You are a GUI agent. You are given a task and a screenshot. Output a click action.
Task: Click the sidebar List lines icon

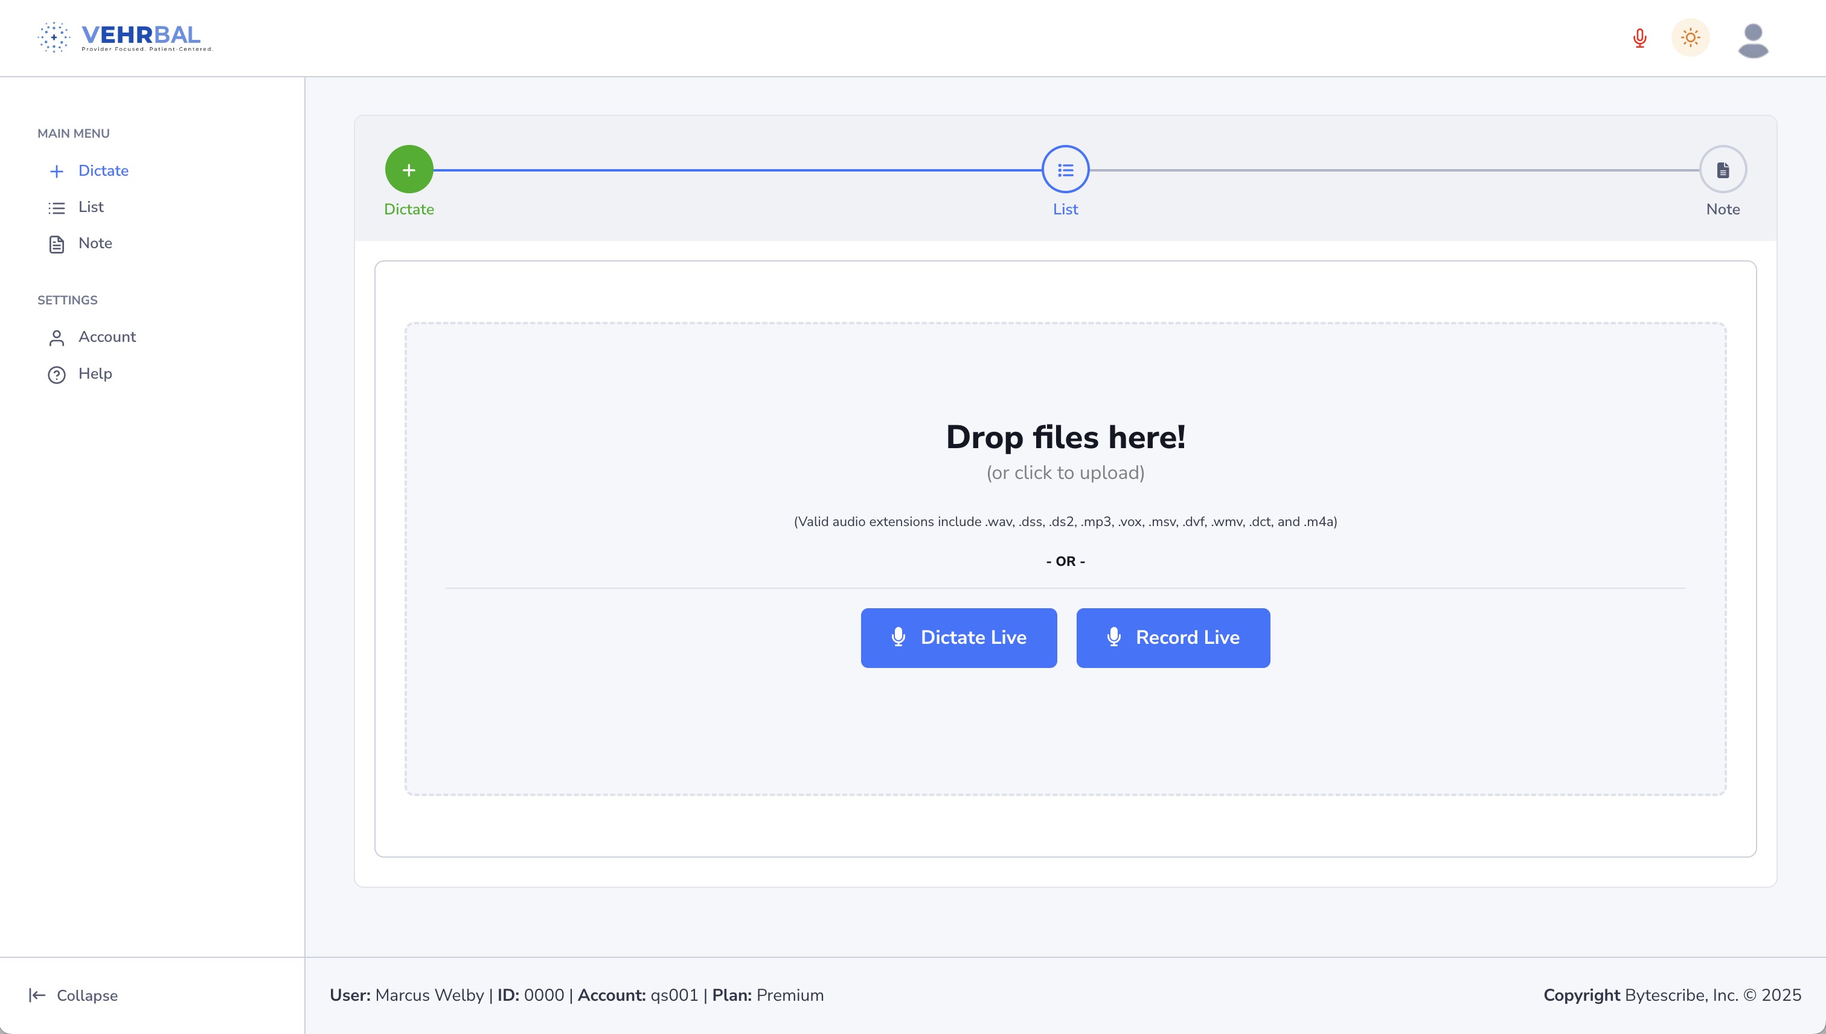[57, 208]
